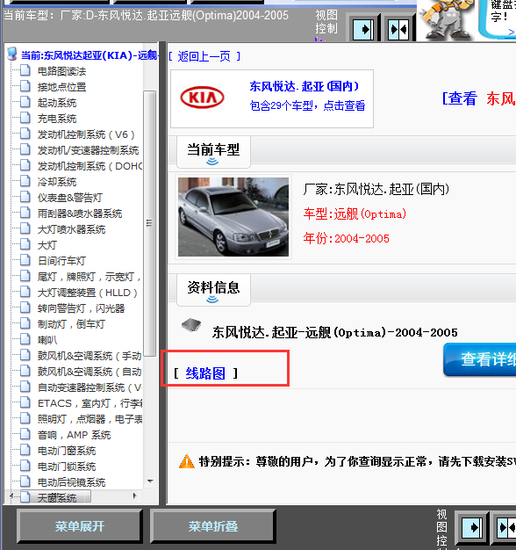
Task: Click the tree horizontal scrollbar left arrow
Action: pyautogui.click(x=11, y=496)
